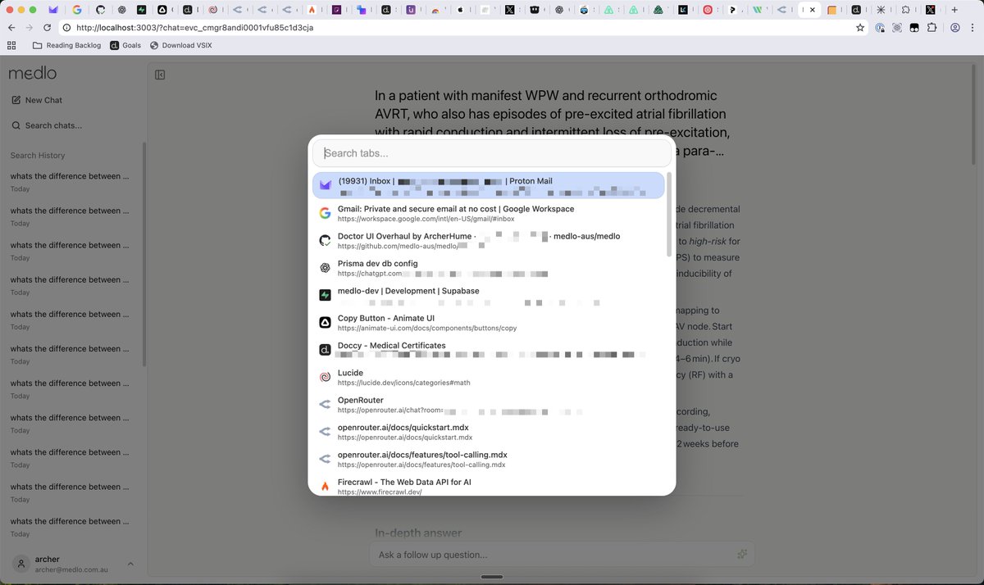This screenshot has height=585, width=984.
Task: Click the chat history sidebar scrollbar
Action: [x=144, y=254]
